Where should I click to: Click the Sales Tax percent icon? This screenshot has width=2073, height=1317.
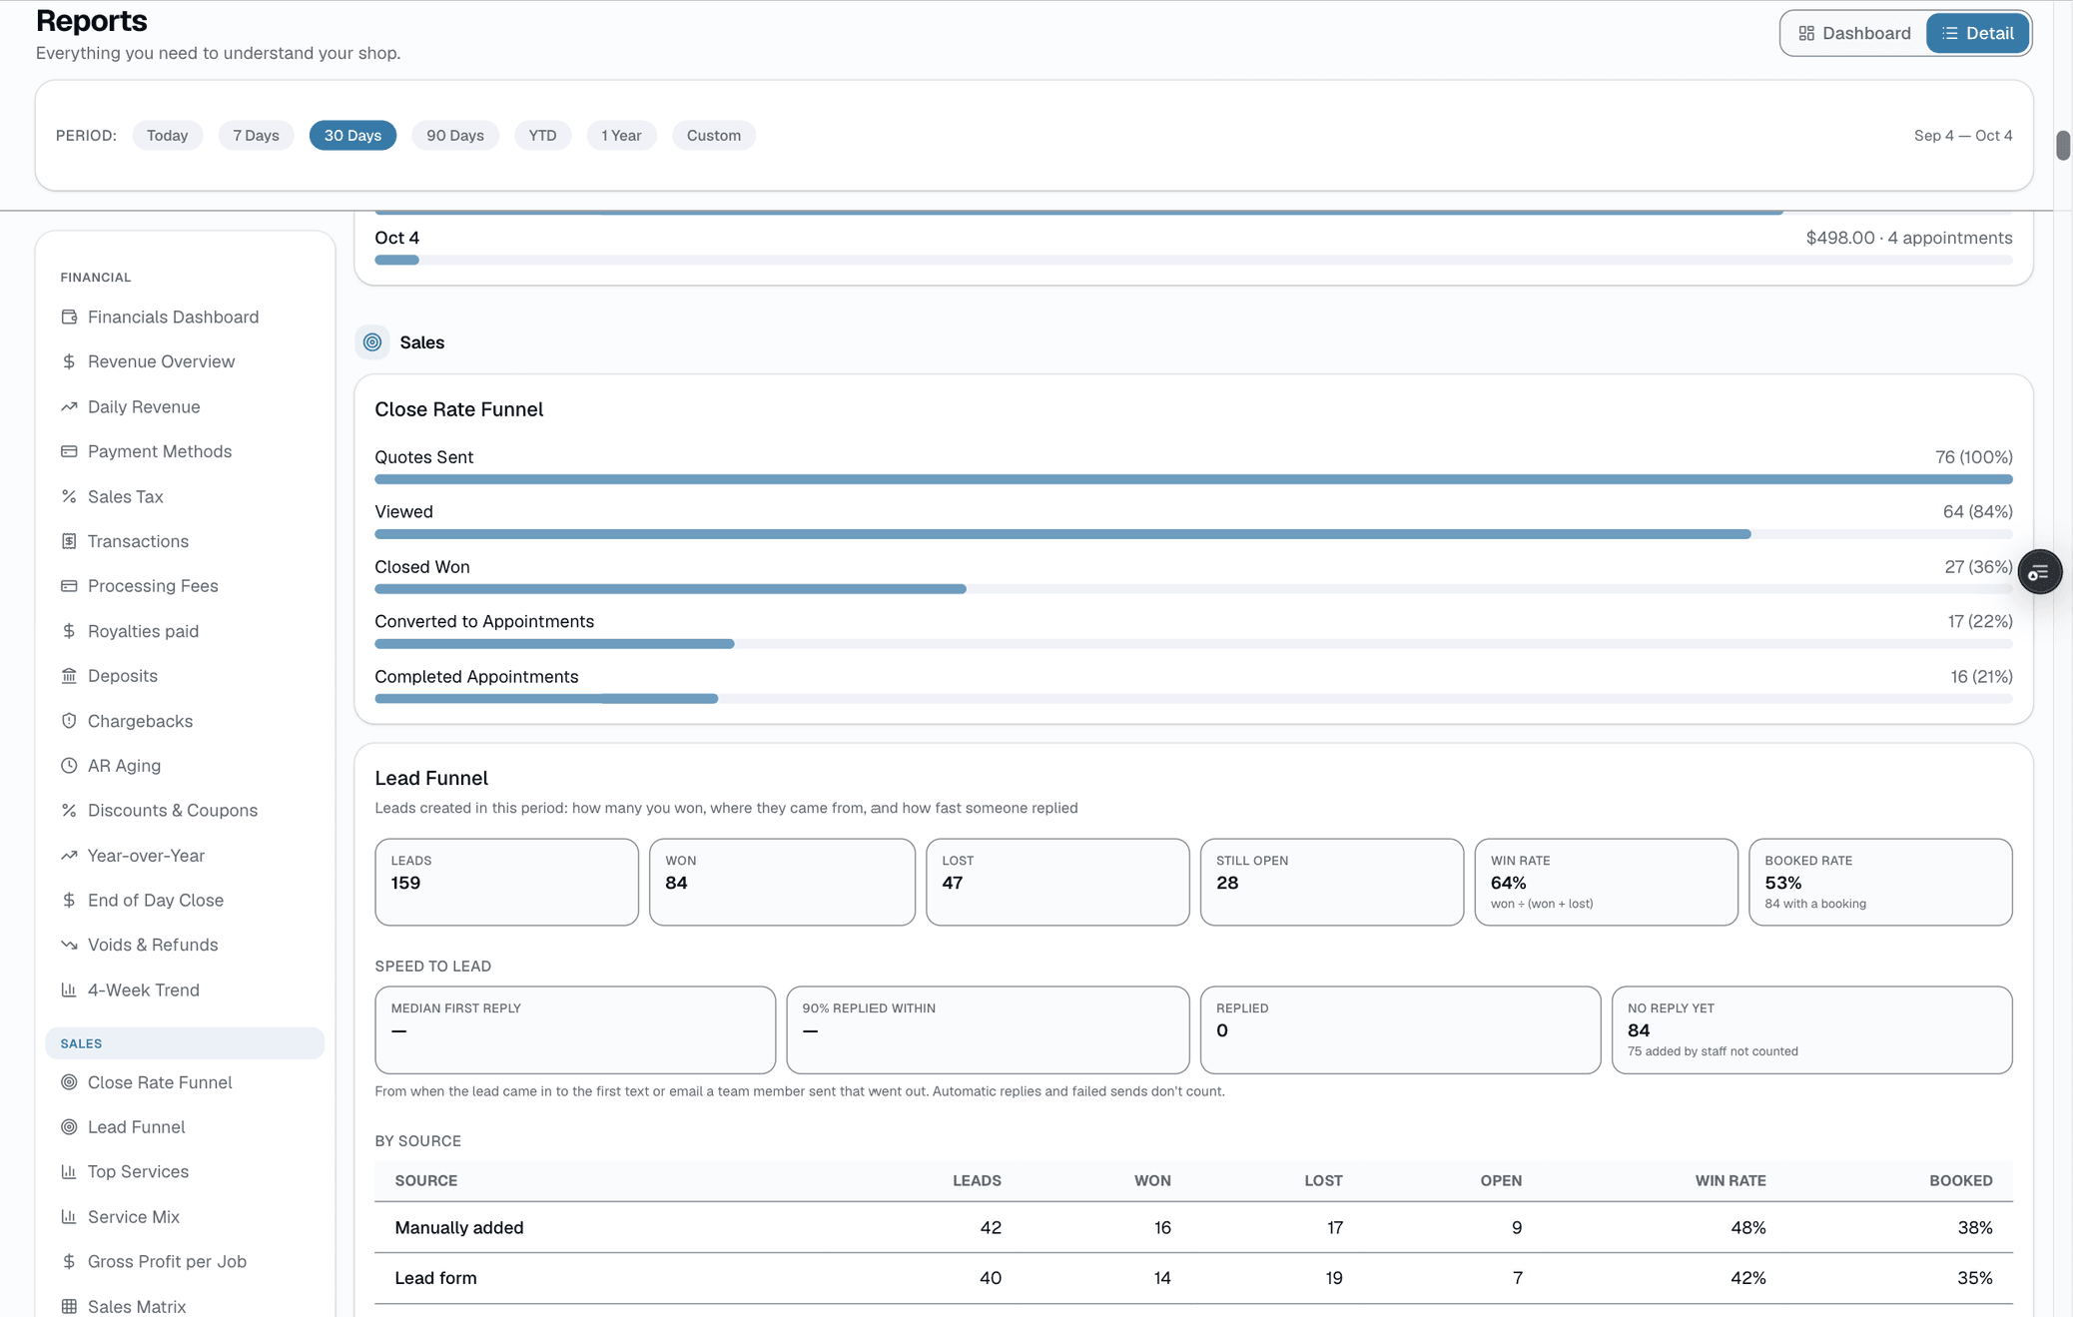tap(69, 496)
